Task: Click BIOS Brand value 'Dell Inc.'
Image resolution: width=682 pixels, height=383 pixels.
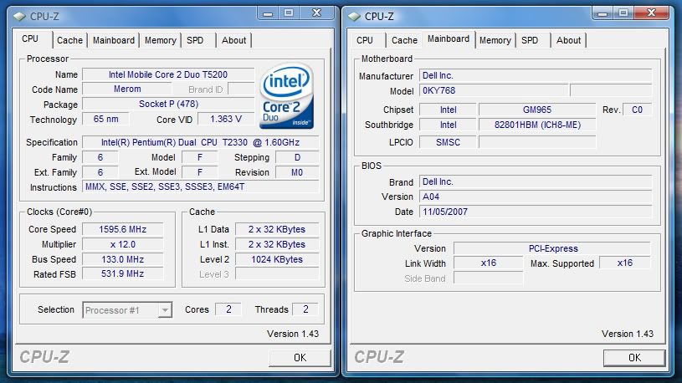Action: tap(536, 181)
